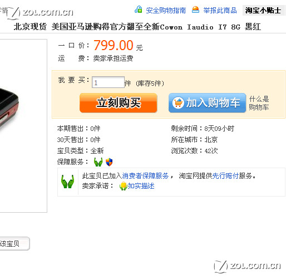Open the 消费者保障服务 link

(145, 175)
